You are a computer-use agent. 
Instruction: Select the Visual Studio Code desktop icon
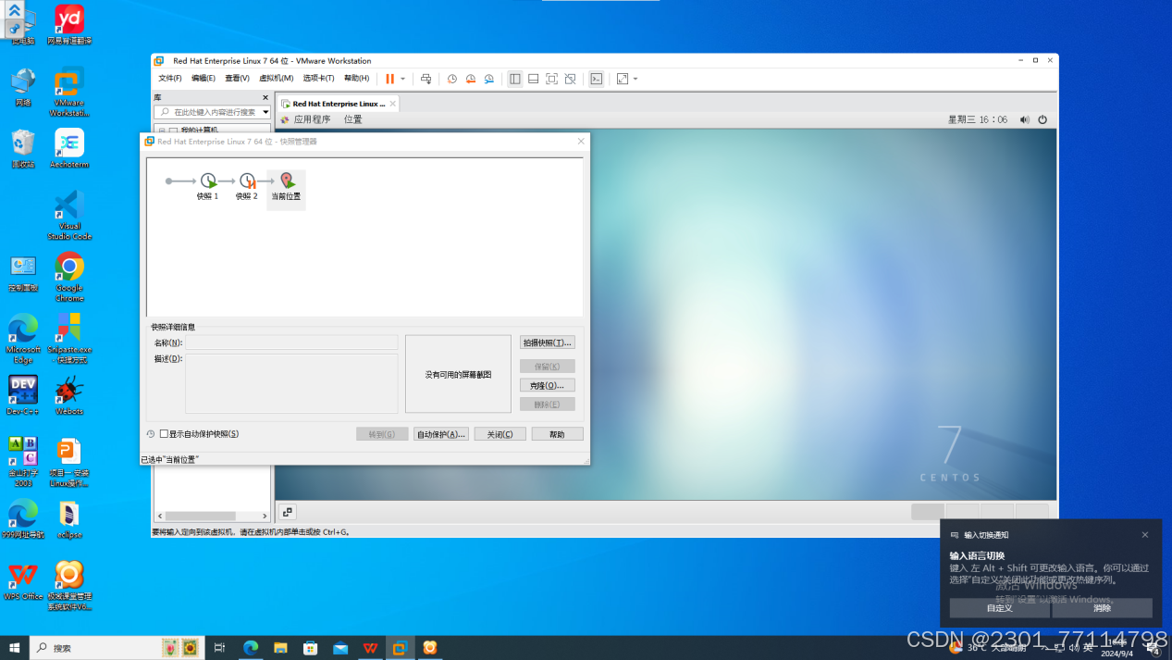[x=69, y=215]
